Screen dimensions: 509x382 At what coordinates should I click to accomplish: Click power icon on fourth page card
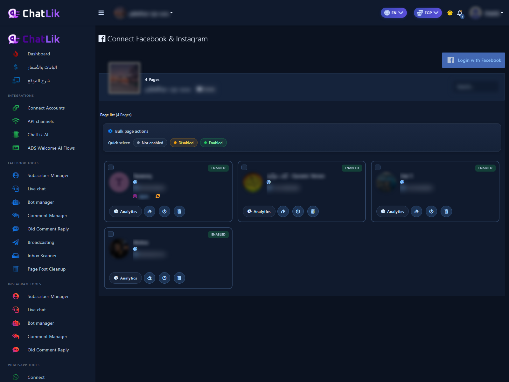click(x=164, y=278)
